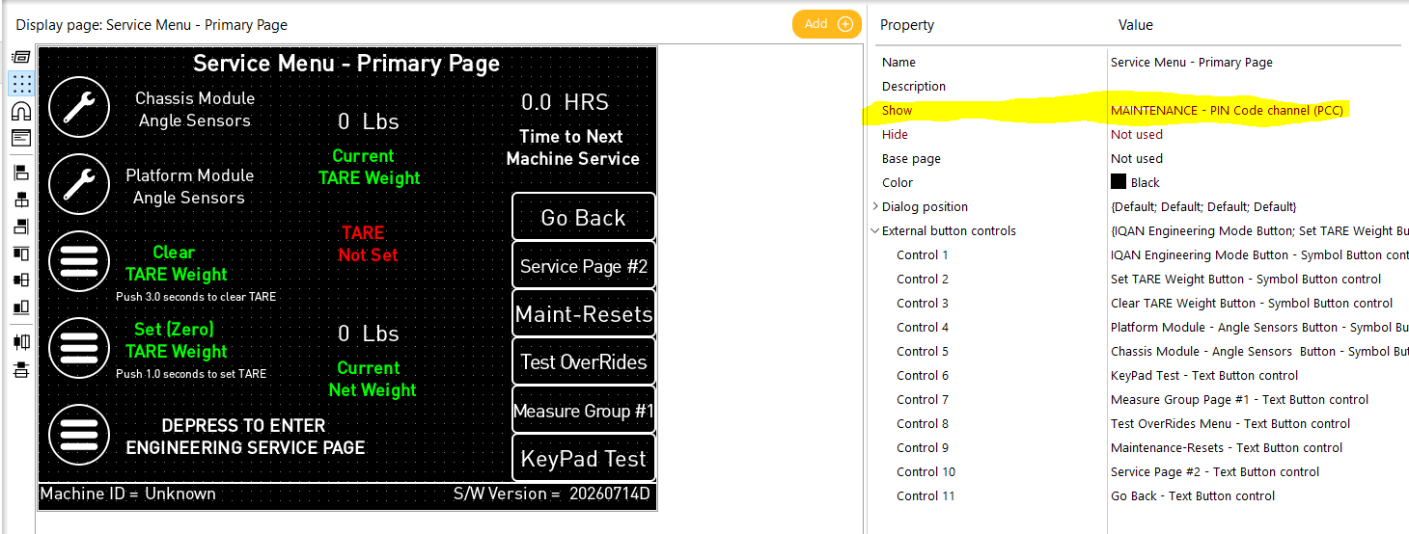Click the Go Back display button

tap(584, 218)
